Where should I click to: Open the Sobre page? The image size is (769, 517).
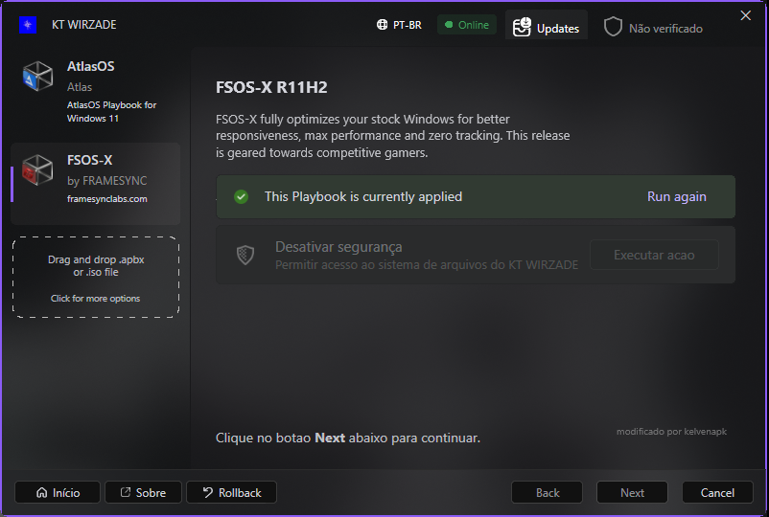[x=143, y=492]
